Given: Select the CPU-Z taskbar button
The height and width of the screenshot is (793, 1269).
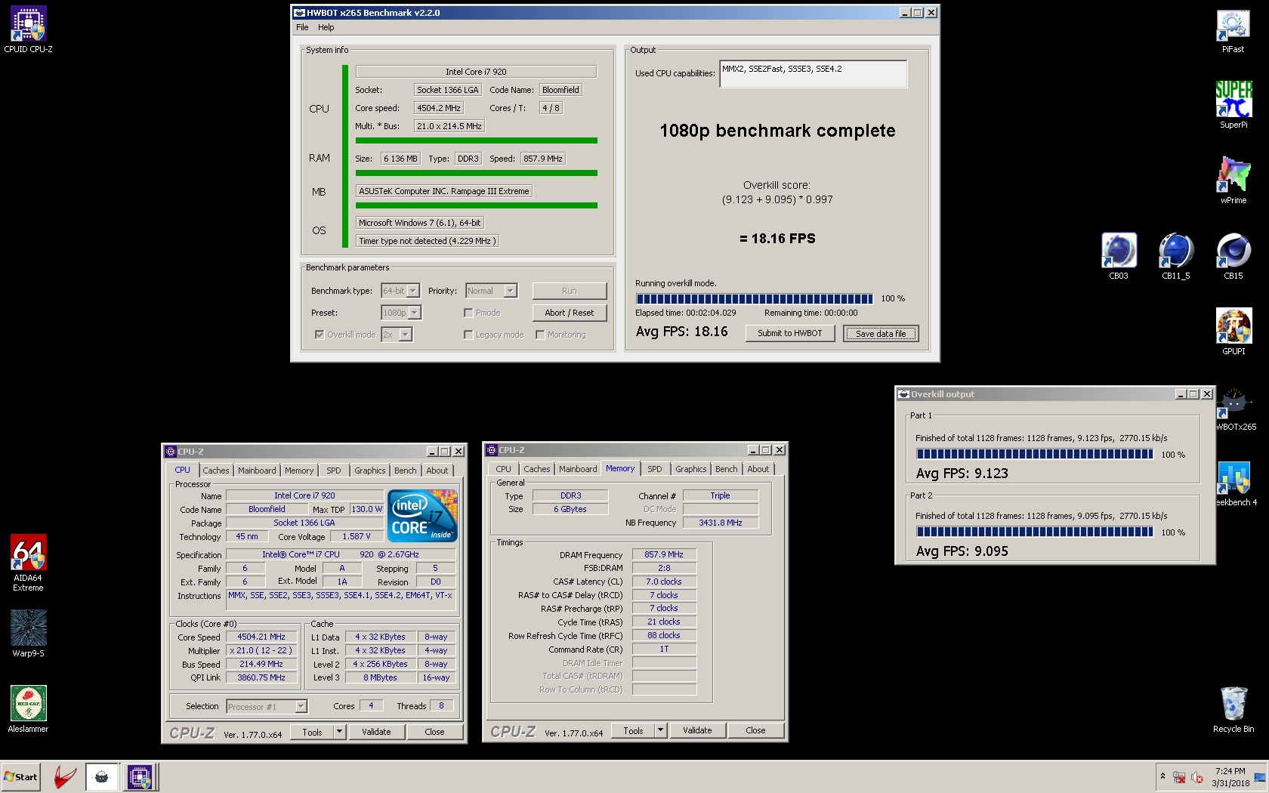Looking at the screenshot, I should 140,776.
